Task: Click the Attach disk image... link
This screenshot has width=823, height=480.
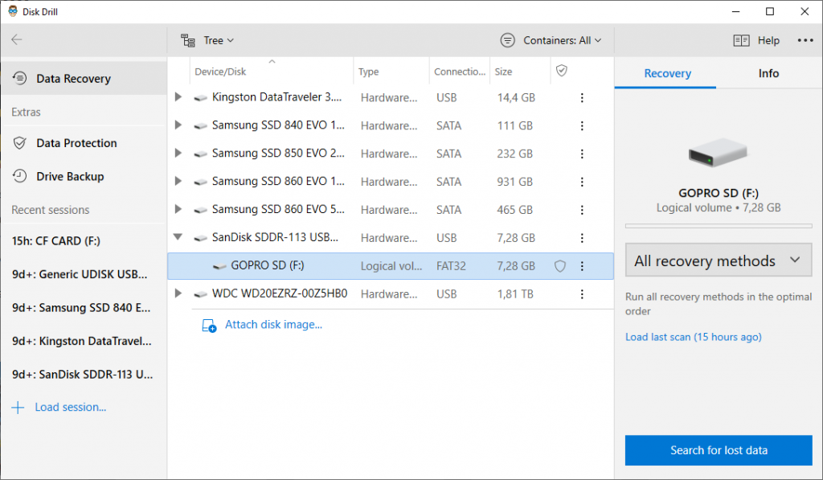Action: click(x=273, y=325)
